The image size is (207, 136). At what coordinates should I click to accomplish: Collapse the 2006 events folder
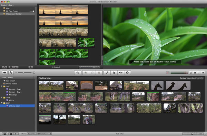click(x=2, y=98)
